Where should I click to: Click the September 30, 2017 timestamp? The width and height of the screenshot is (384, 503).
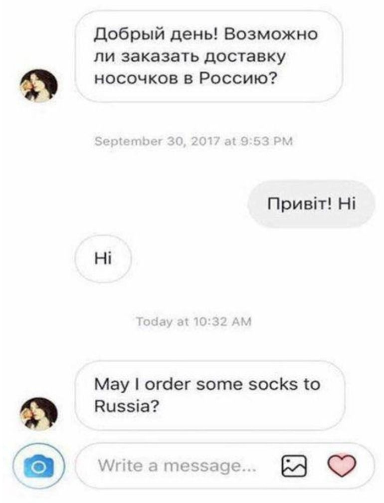click(x=193, y=141)
